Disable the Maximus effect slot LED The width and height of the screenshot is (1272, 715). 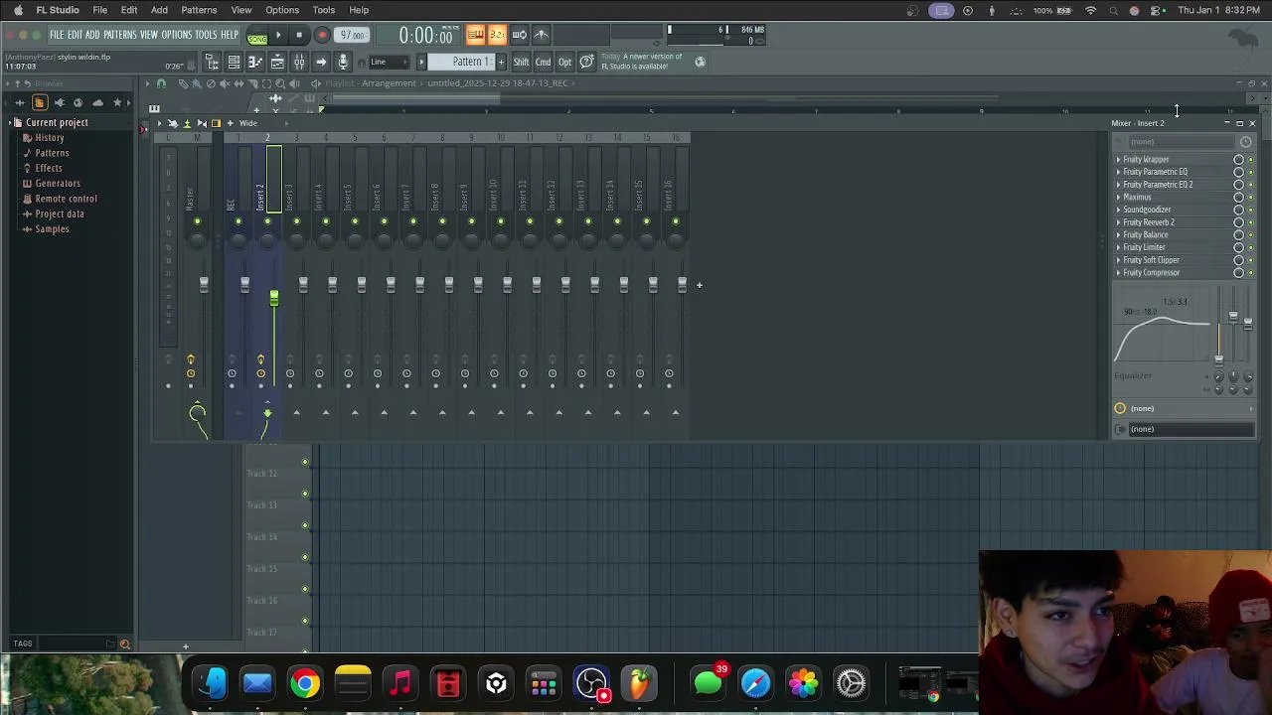(1251, 198)
